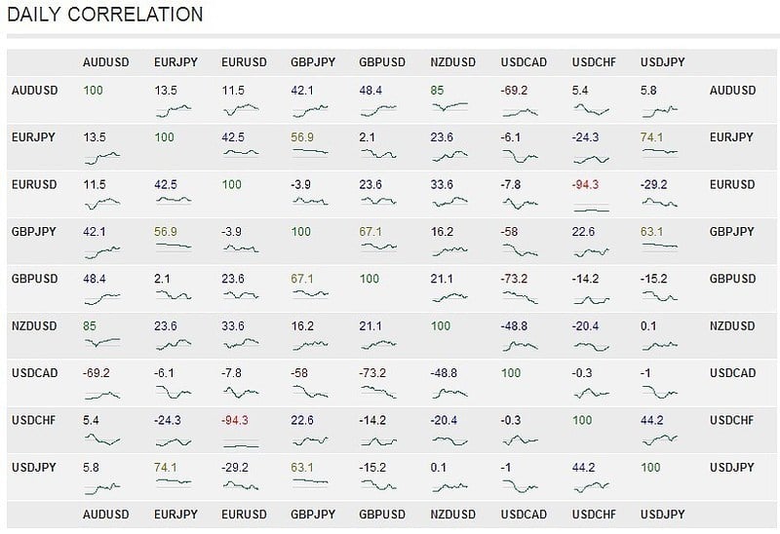The image size is (780, 534).
Task: Select the NZDUSD row label on the left
Action: click(x=35, y=325)
